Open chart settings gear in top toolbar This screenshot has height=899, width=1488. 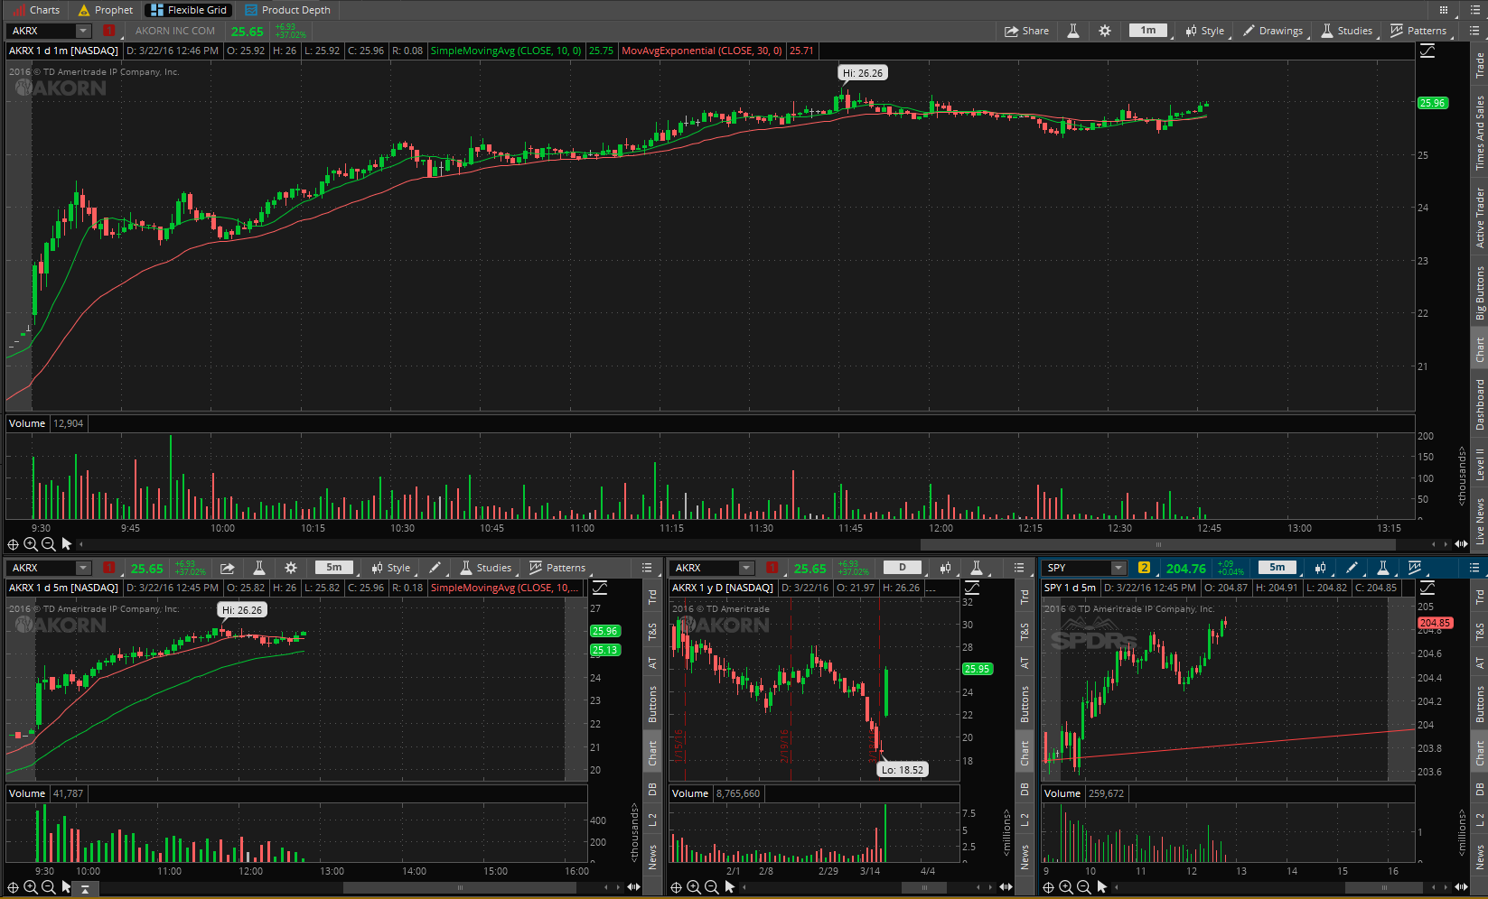[x=1104, y=31]
